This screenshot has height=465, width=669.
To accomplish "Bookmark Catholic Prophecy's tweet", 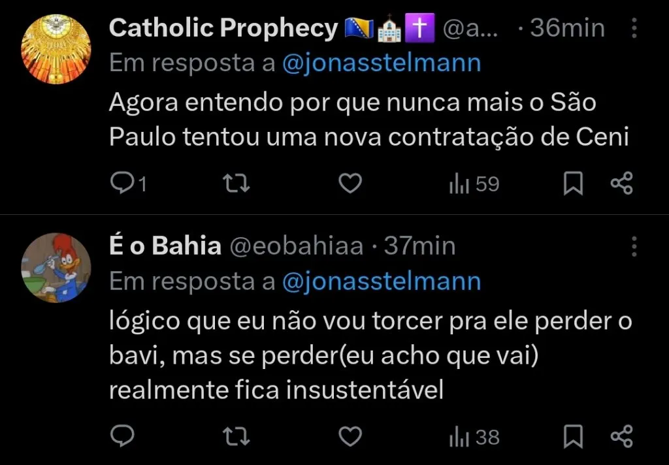I will point(572,184).
